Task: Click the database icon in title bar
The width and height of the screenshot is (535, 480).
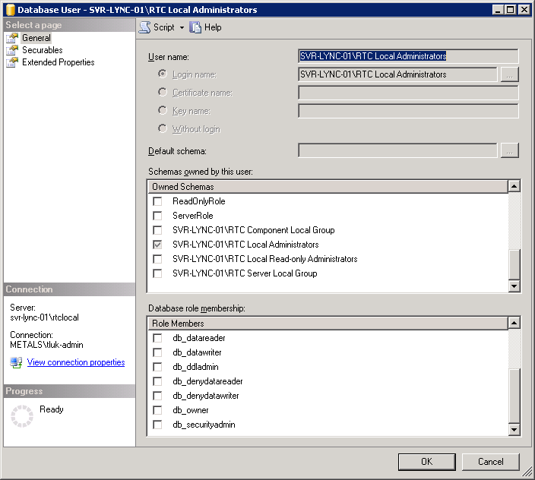Action: (10, 10)
